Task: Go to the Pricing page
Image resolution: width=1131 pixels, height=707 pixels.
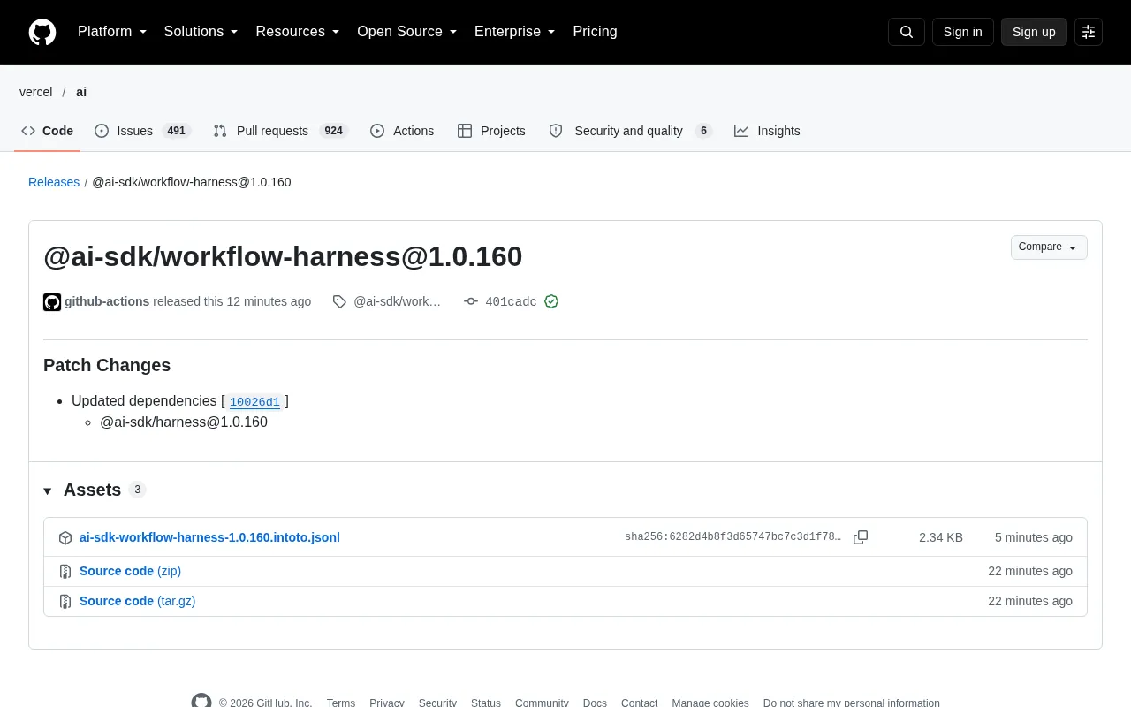Action: [x=595, y=32]
